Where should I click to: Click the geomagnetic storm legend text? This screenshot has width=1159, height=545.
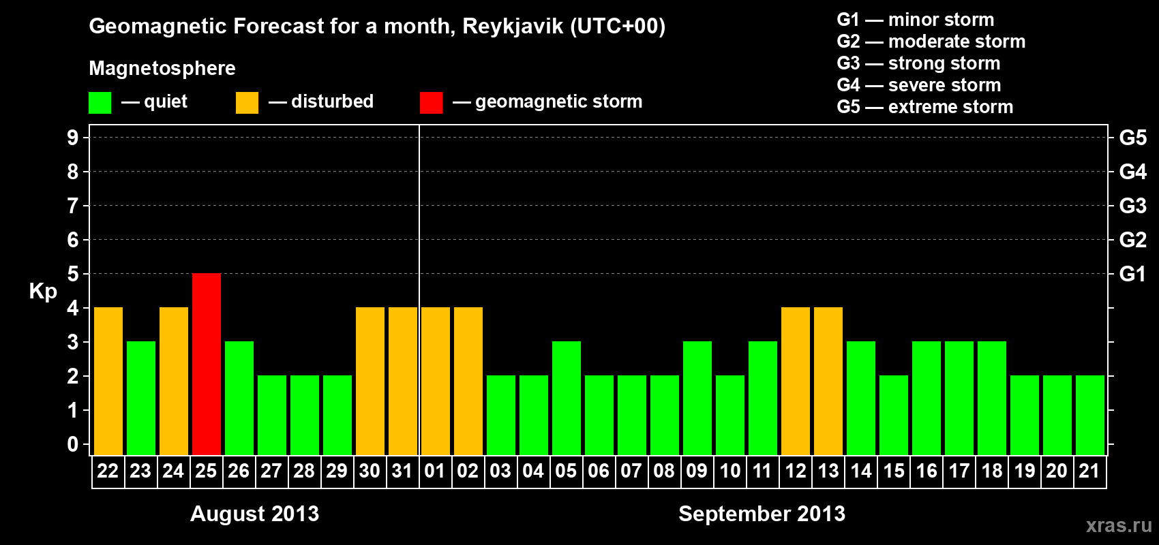[558, 102]
